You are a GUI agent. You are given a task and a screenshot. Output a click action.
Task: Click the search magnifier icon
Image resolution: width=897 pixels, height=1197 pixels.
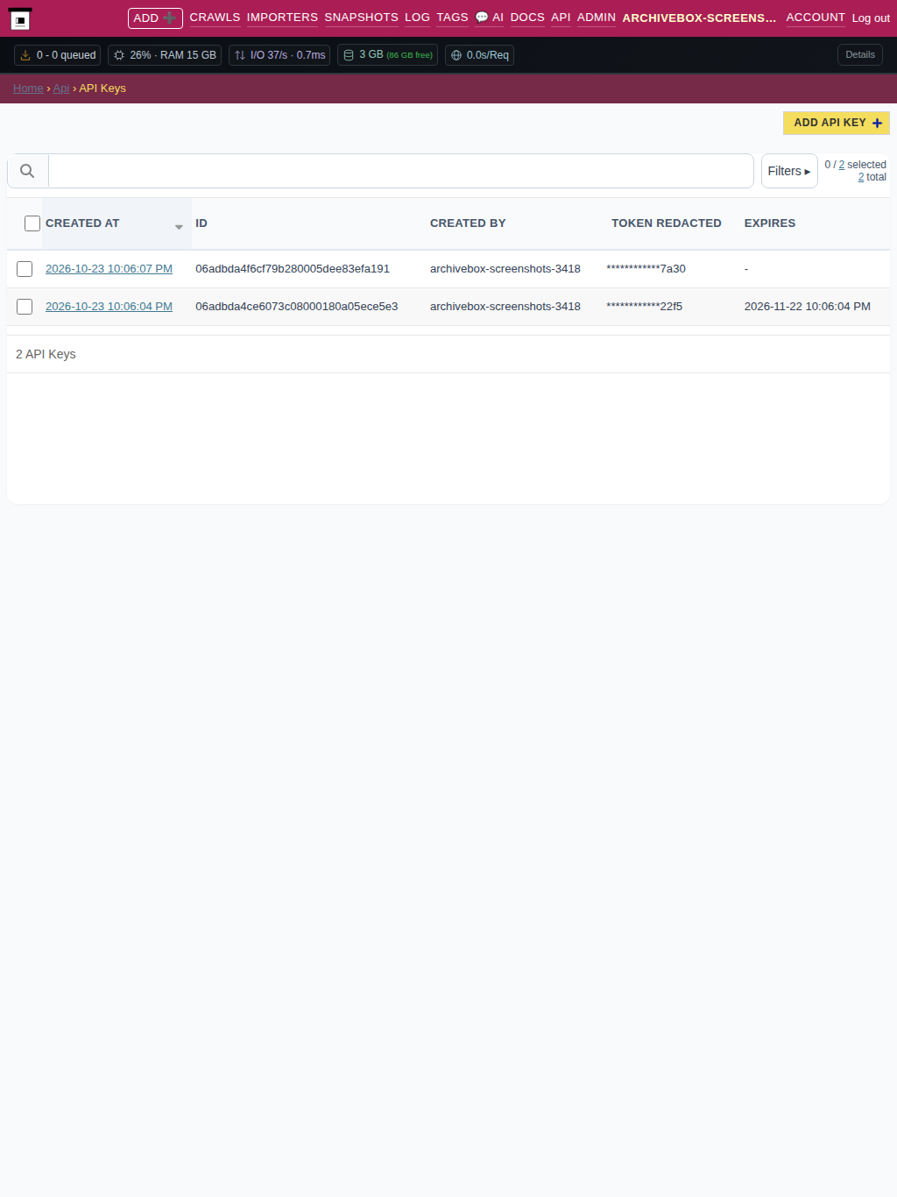click(27, 171)
